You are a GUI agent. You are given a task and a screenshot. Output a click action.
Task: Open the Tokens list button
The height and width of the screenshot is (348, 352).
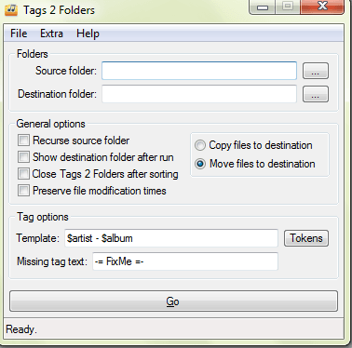point(306,238)
